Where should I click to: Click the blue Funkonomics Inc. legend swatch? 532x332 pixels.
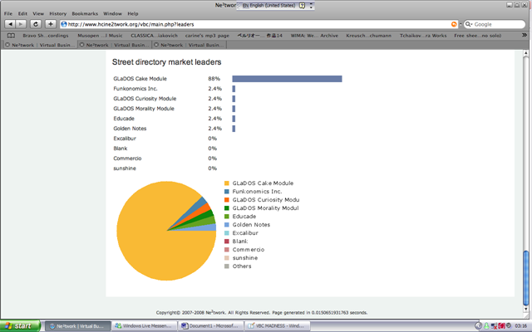point(227,192)
